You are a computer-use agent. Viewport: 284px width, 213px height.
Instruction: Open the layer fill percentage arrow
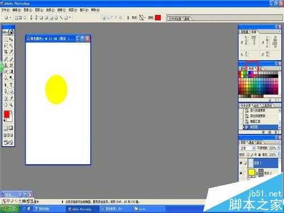[279, 154]
